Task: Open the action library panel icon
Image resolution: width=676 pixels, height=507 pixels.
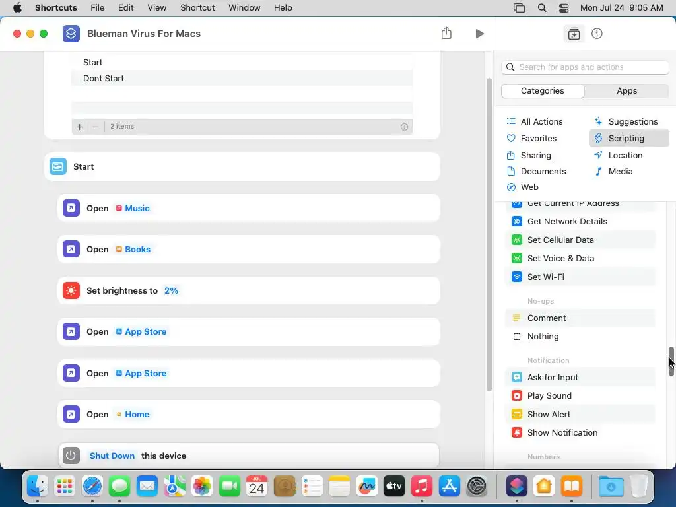Action: (x=574, y=34)
